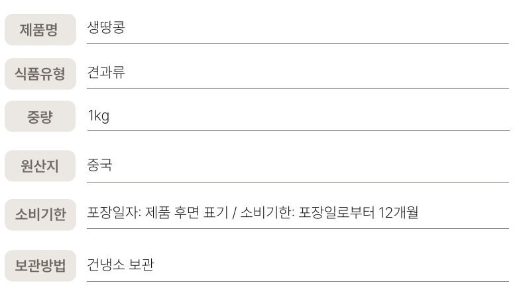Click the 중량 label badge
Screen dimensions: 519x297
point(40,116)
